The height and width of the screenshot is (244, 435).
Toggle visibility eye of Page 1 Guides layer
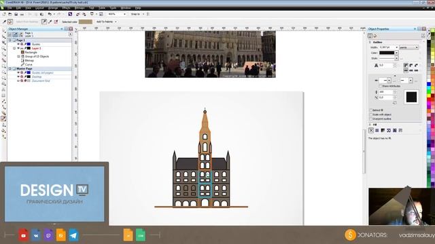pyautogui.click(x=18, y=44)
